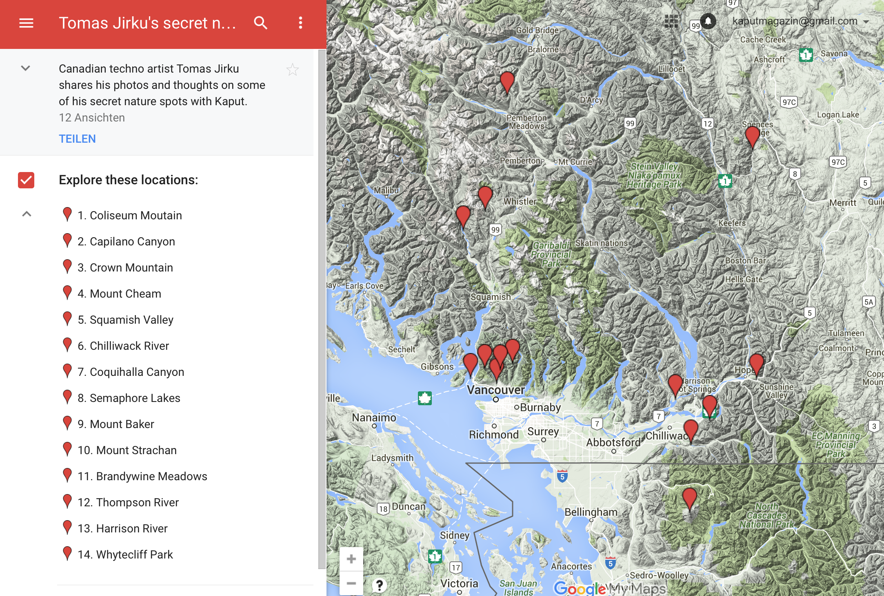Zoom in with the plus button
Screen dimensions: 884x596
point(351,559)
